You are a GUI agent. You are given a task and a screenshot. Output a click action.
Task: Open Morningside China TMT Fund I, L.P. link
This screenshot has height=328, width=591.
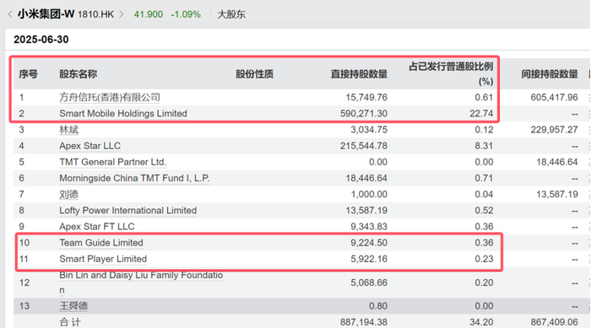[134, 178]
